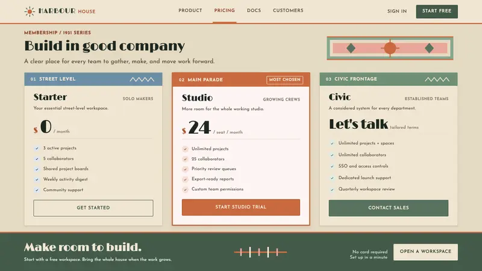Click the Start Free button
This screenshot has height=271, width=482.
point(437,11)
